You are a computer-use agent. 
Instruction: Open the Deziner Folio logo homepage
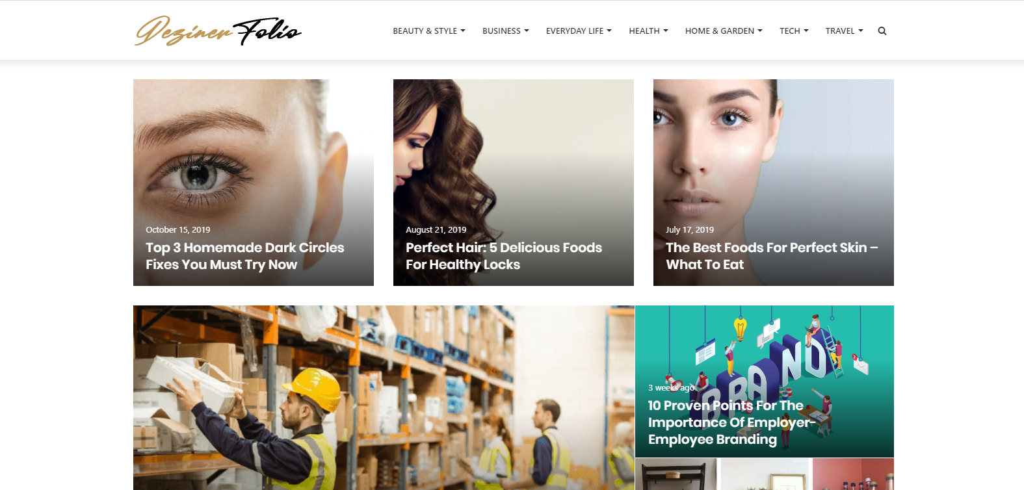(218, 31)
